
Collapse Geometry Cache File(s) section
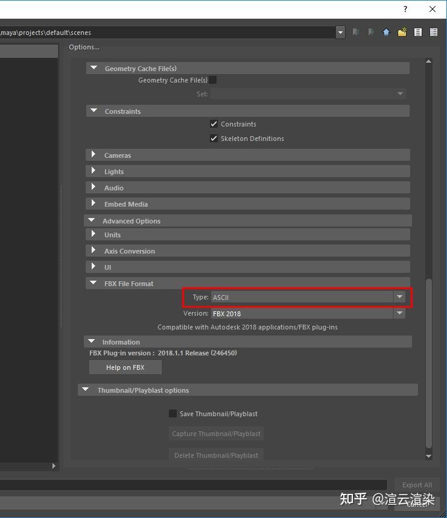[94, 68]
